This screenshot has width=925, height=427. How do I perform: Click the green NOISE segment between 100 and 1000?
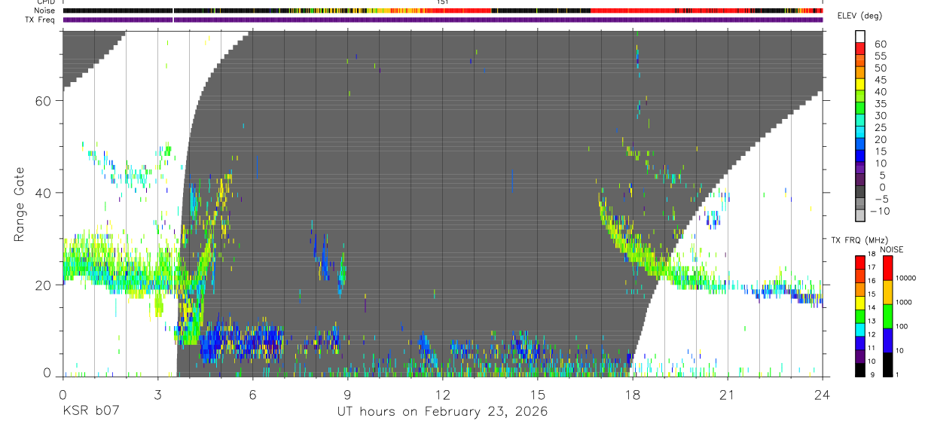(x=888, y=316)
